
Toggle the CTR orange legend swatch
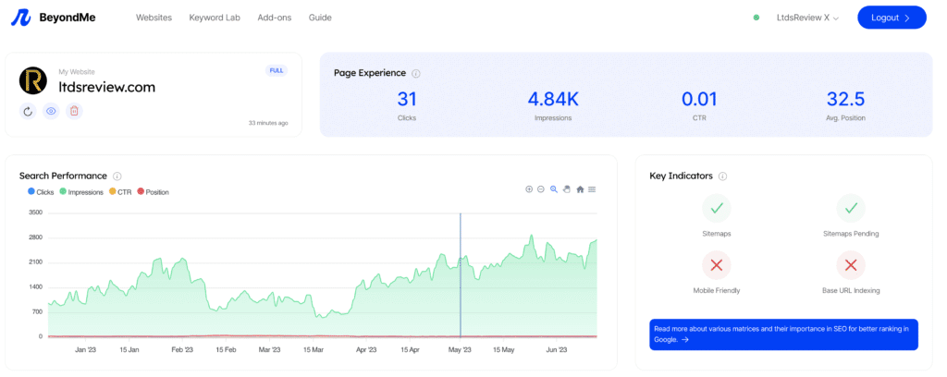pos(113,192)
